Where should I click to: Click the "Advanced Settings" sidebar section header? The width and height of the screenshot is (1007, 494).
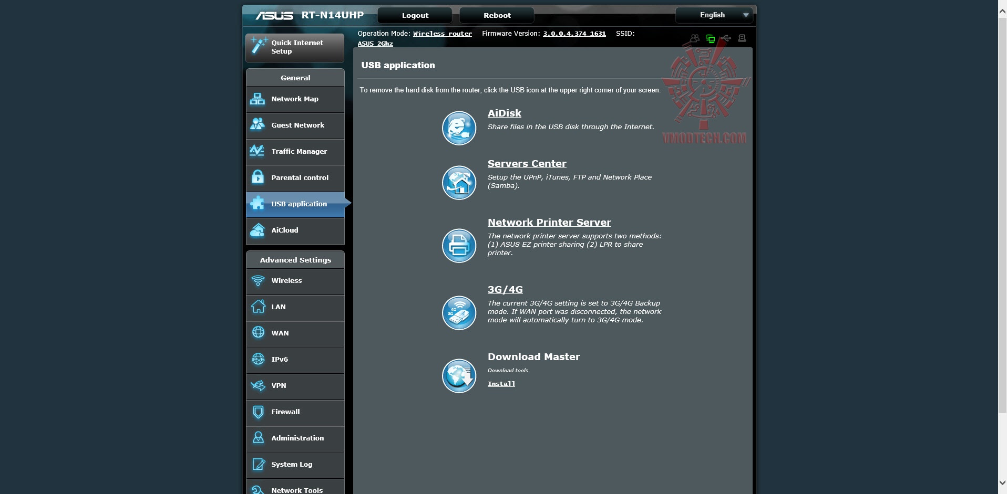(x=295, y=260)
